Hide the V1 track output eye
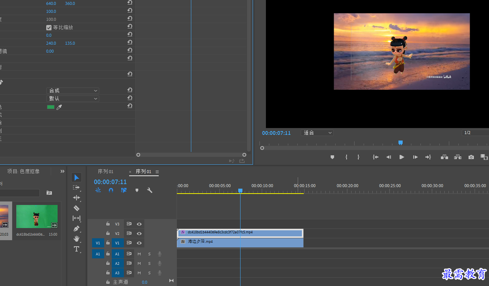The image size is (489, 286). 139,243
